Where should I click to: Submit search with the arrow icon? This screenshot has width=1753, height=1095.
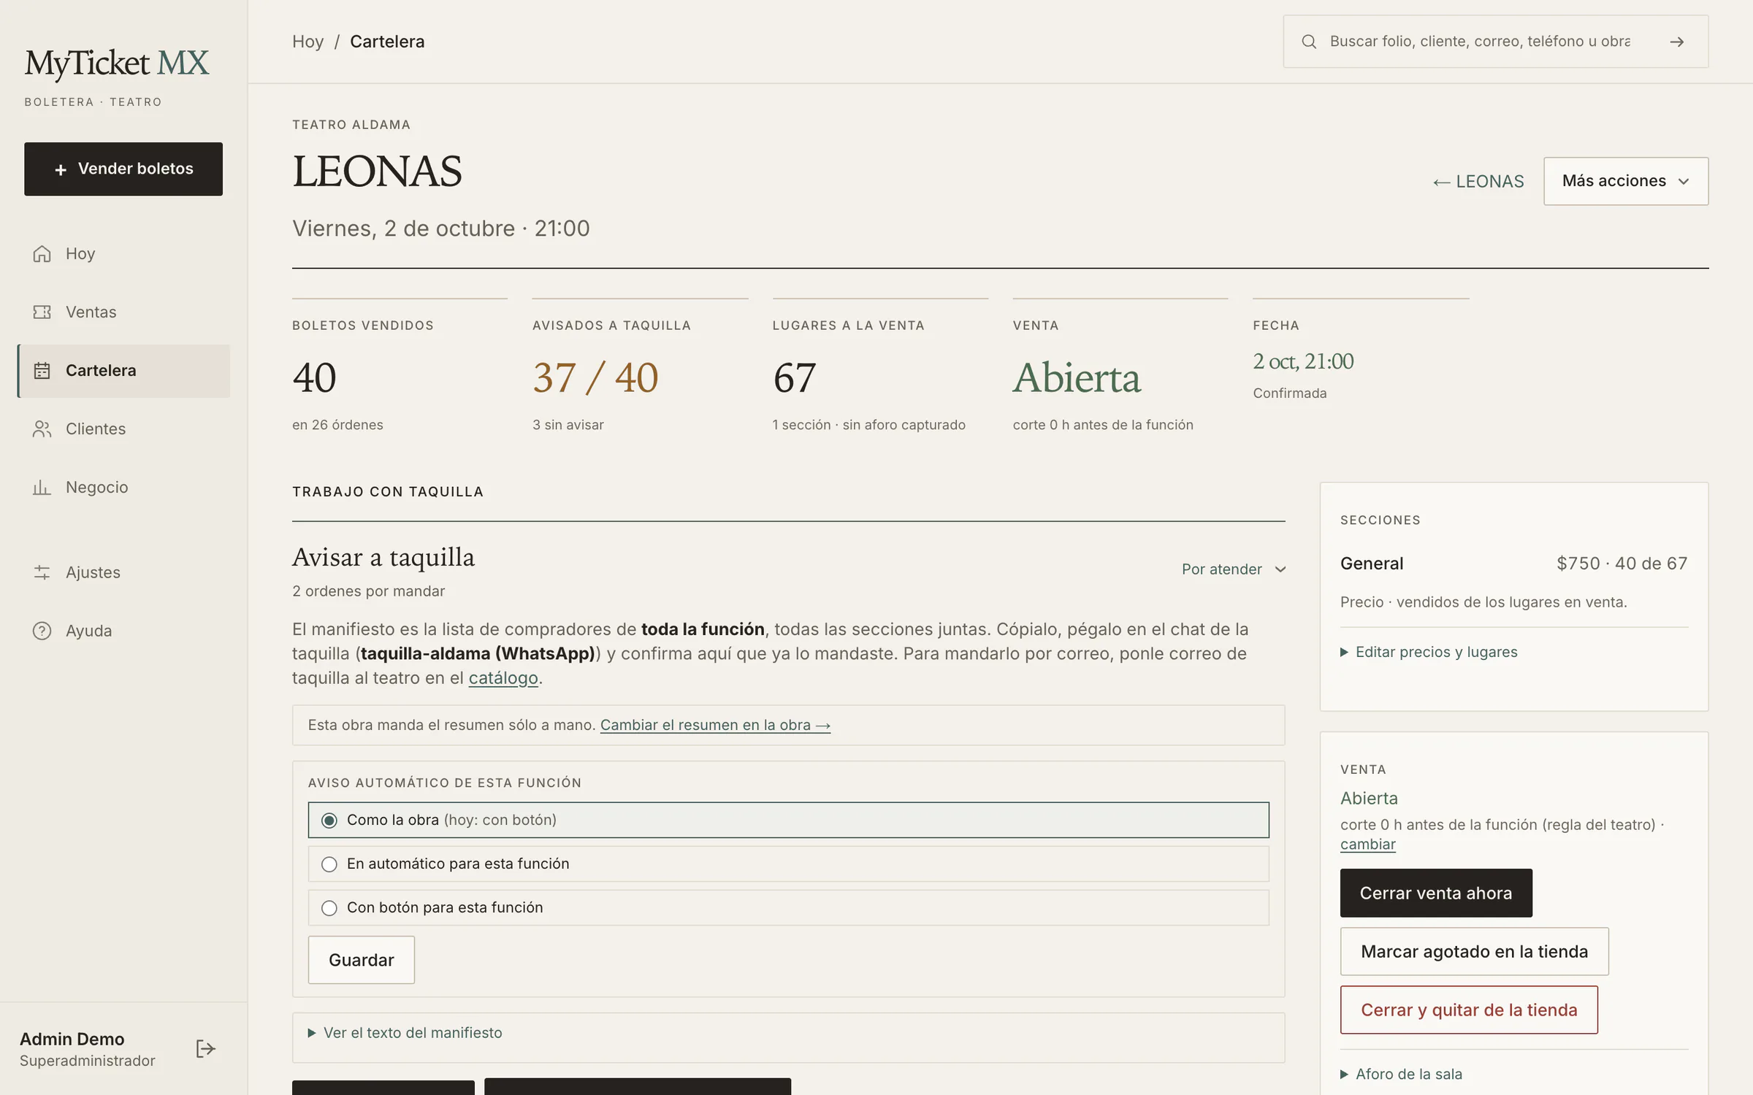tap(1677, 42)
